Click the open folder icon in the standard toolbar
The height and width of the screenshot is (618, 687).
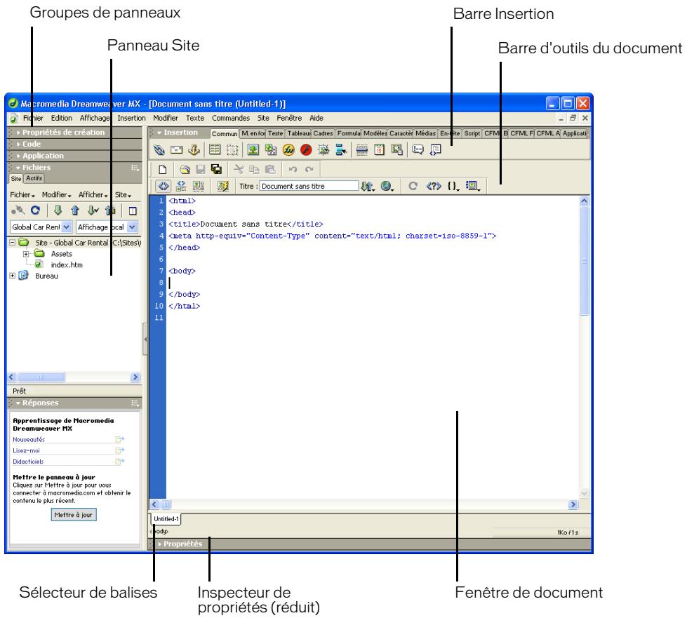pos(185,170)
